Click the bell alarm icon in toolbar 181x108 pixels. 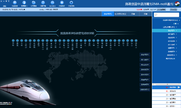(62, 3)
